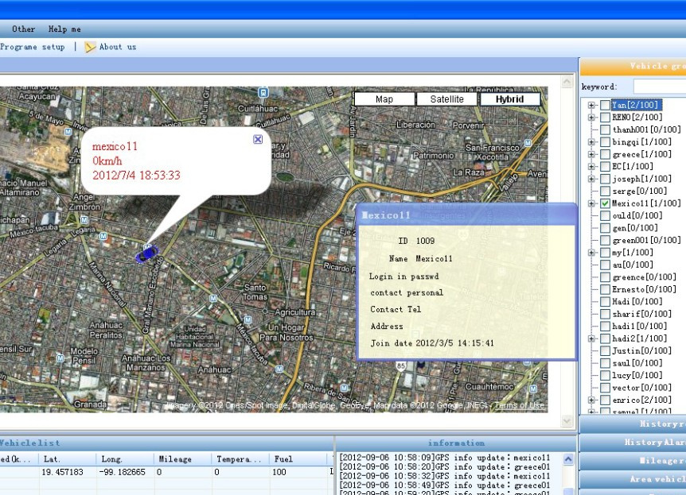Screen dimensions: 686x495
Task: Click the Mexico11 details popup title
Action: point(386,215)
